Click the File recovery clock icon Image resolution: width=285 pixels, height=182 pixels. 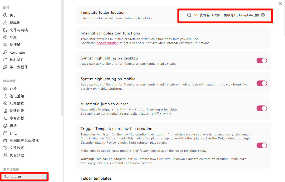coord(5,148)
